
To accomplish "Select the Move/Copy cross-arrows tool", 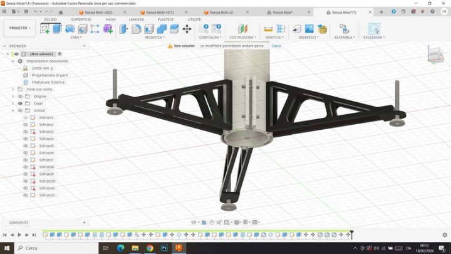I will pos(187,28).
